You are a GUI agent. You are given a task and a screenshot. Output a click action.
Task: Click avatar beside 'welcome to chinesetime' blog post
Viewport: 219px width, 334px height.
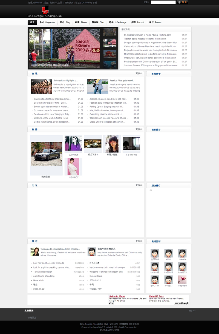click(x=34, y=251)
